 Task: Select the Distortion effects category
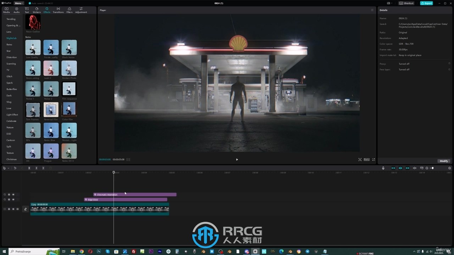point(11,57)
